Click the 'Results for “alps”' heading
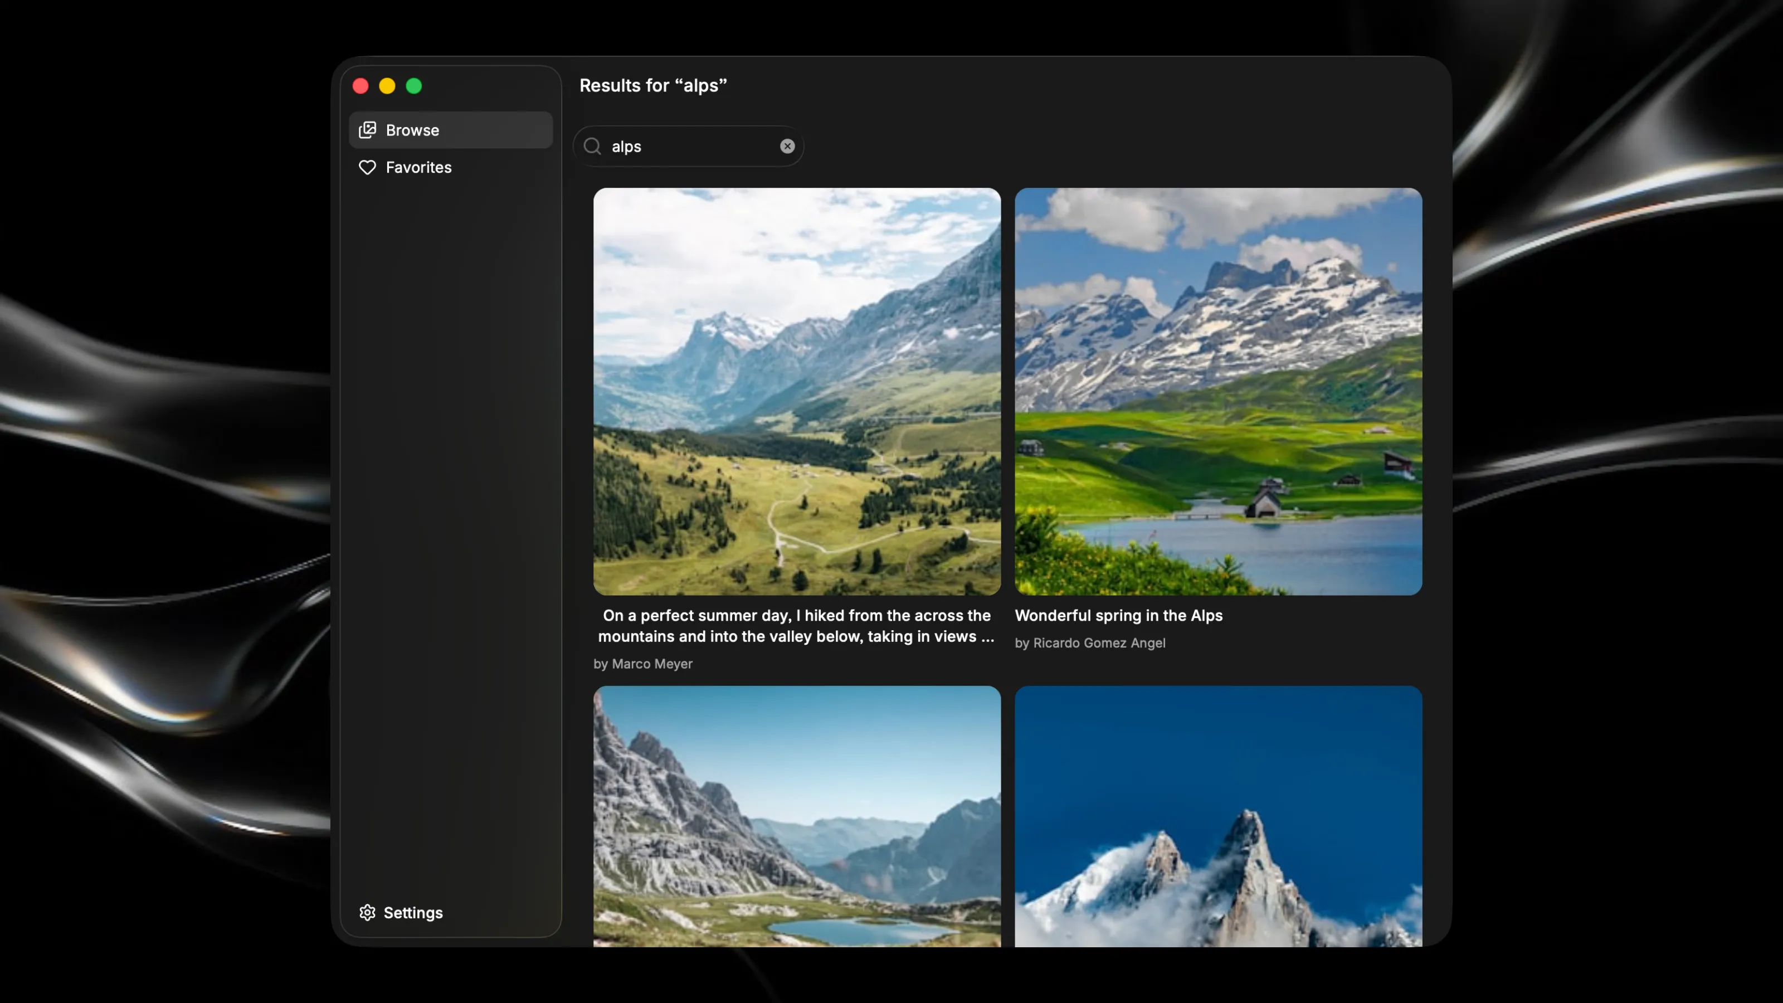 [x=652, y=85]
